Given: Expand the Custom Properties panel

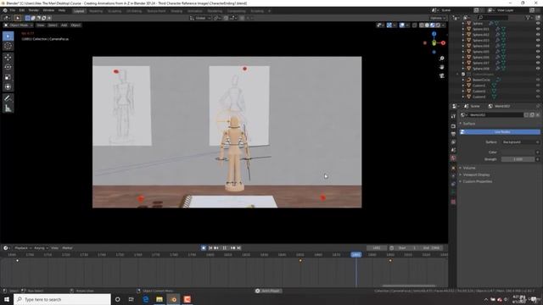Looking at the screenshot, I should pos(477,181).
